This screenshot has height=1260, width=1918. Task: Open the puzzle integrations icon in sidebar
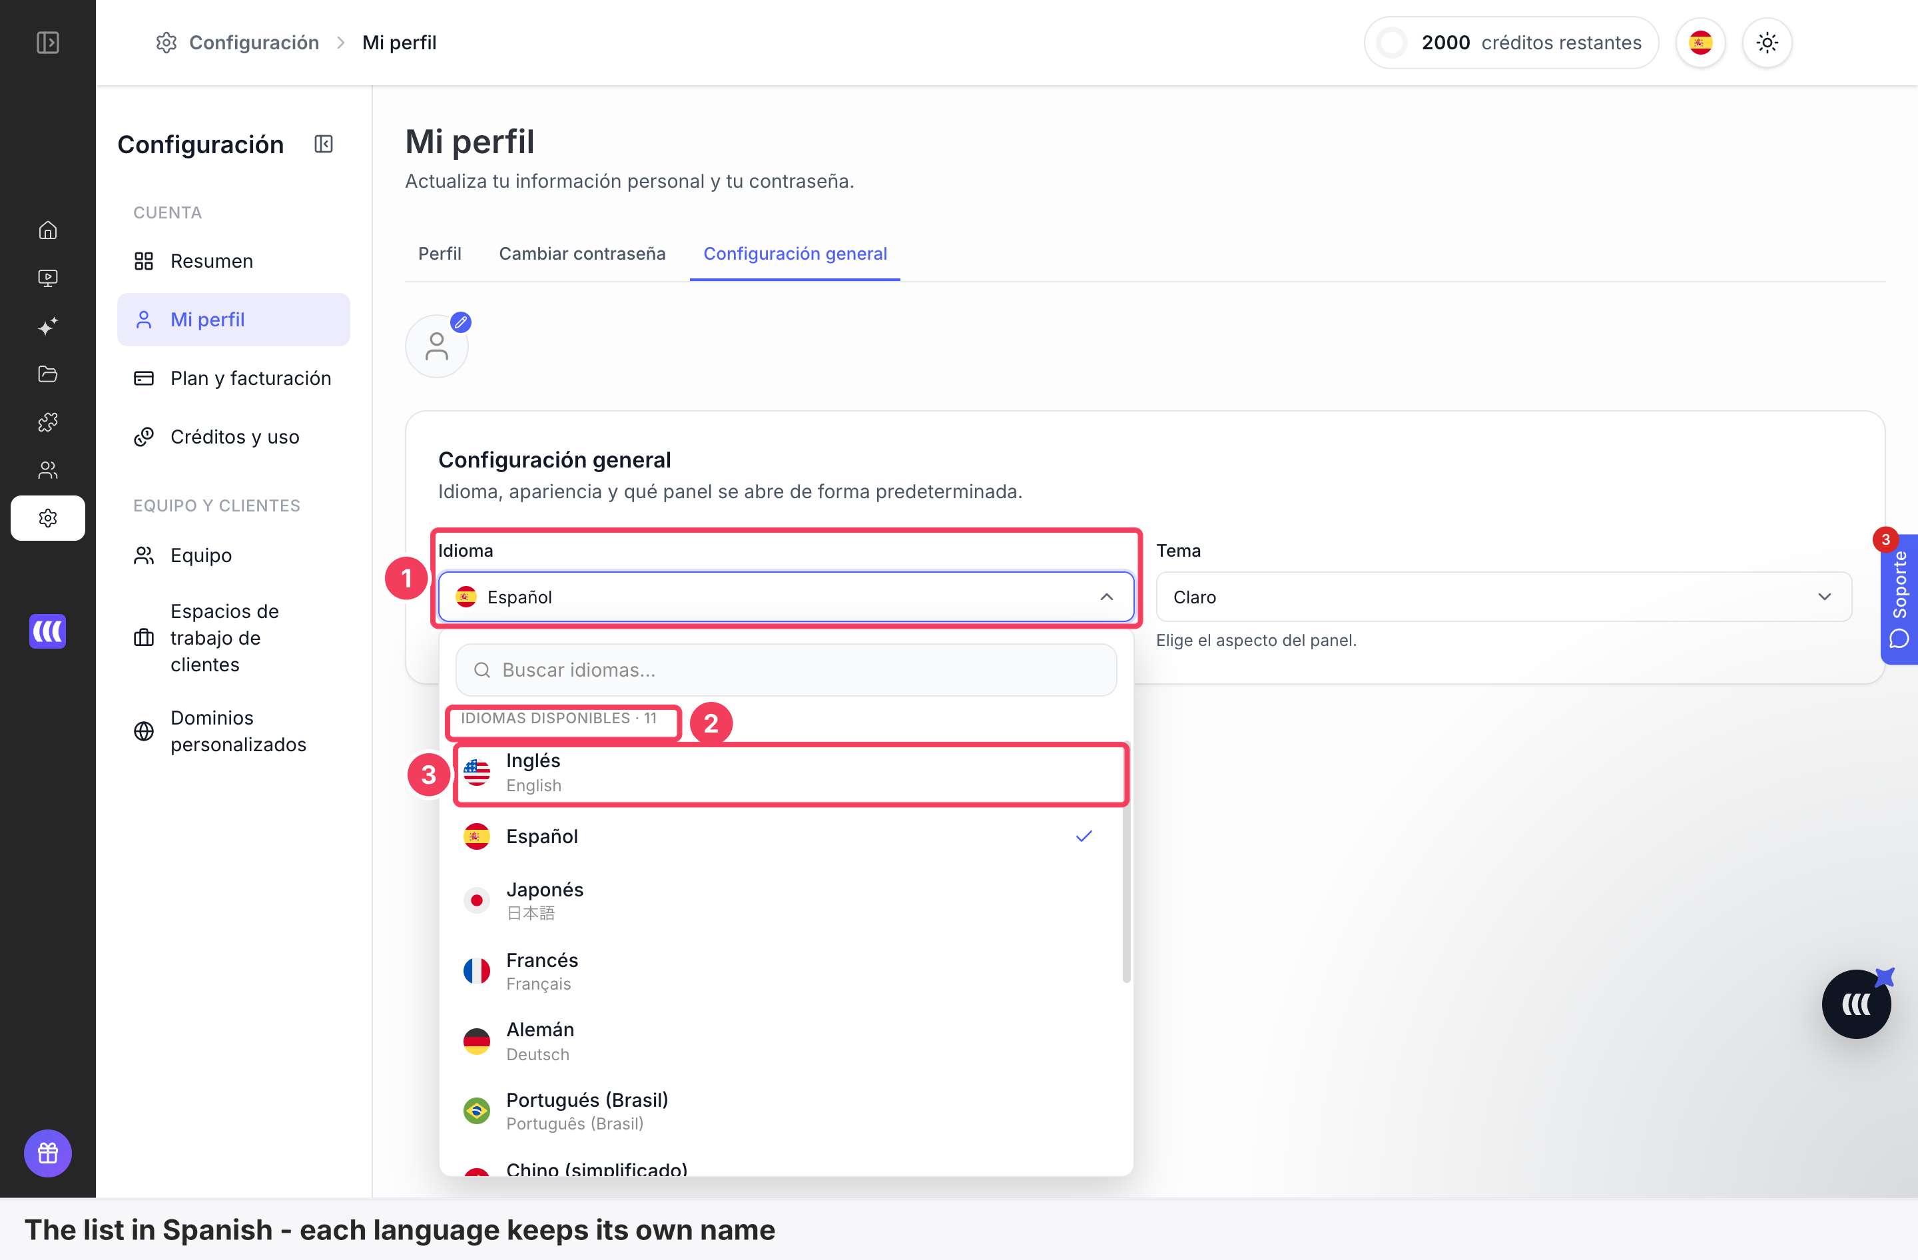point(47,422)
